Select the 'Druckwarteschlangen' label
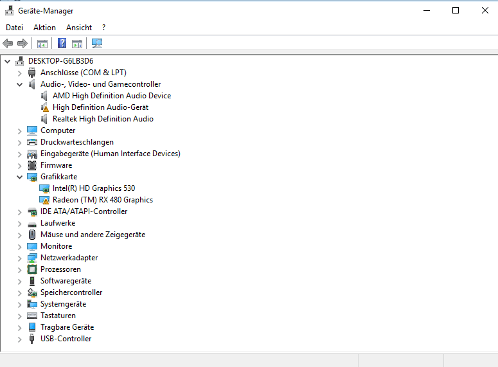The width and height of the screenshot is (498, 367). click(77, 142)
